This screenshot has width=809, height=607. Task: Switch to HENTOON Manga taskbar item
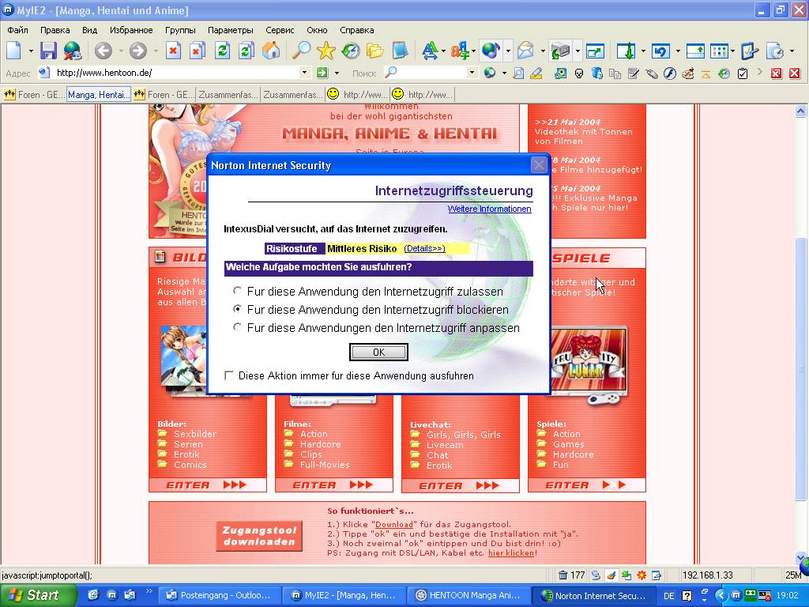(469, 595)
